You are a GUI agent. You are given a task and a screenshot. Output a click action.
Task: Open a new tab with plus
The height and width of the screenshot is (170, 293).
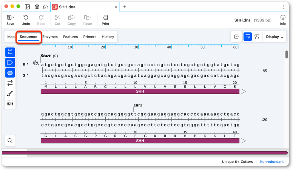pos(125,7)
